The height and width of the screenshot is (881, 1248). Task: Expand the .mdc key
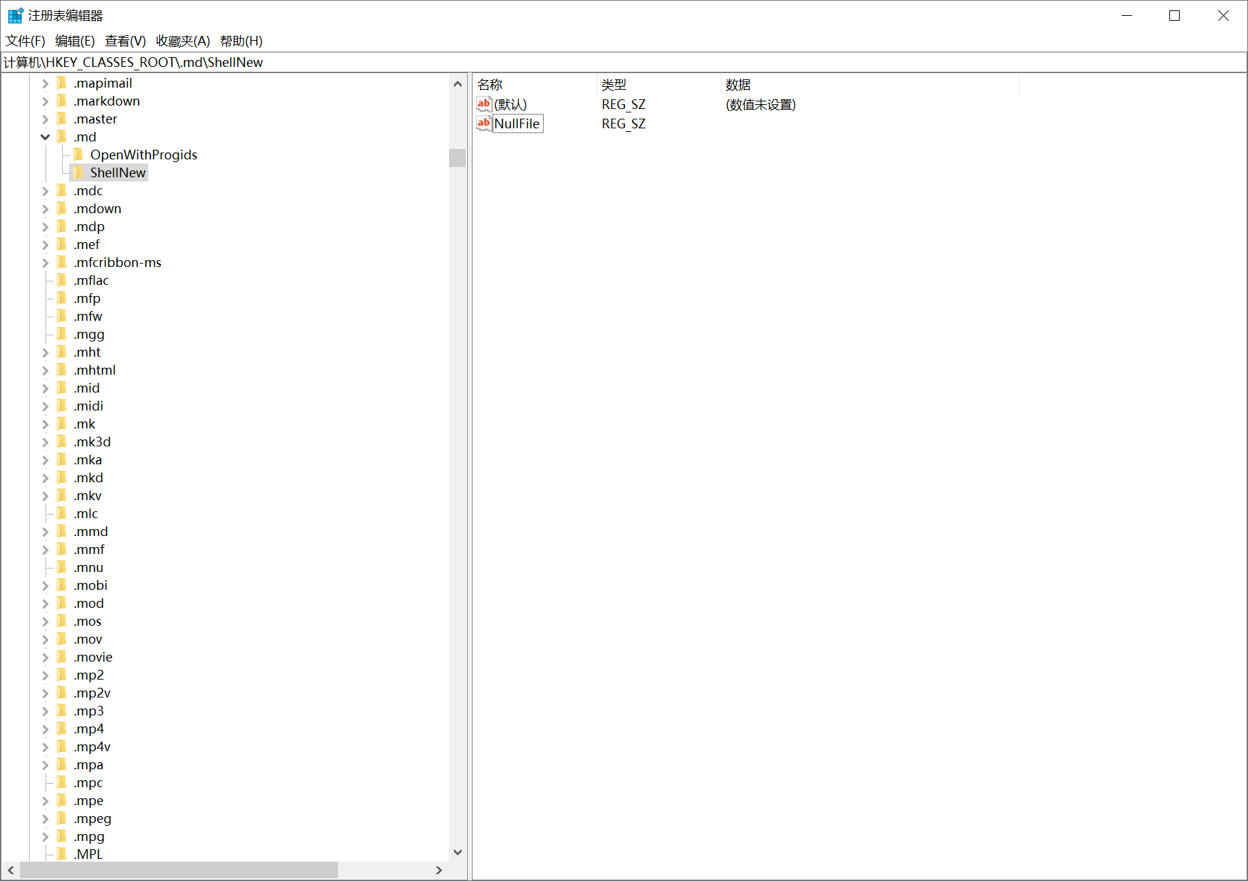45,190
